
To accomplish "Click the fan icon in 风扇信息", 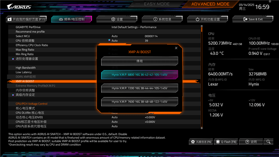I will pyautogui.click(x=193, y=142).
